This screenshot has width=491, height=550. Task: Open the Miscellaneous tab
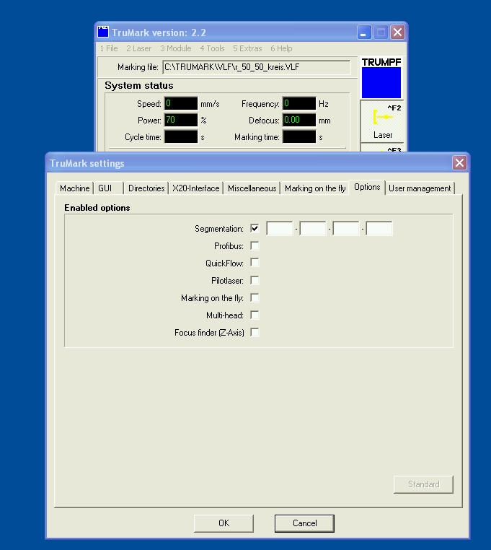tap(252, 188)
